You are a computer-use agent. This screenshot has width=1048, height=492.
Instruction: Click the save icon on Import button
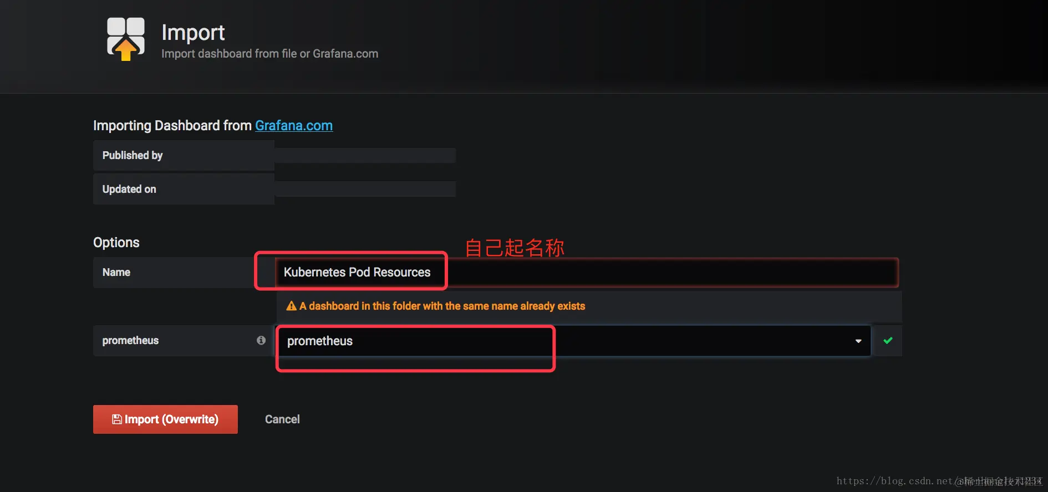pos(117,419)
